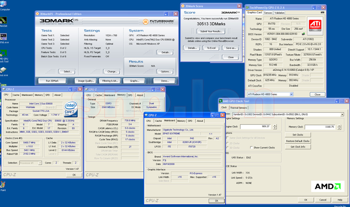350x207 pixels.
Task: Click Get Clock Info button
Action: tap(298, 147)
